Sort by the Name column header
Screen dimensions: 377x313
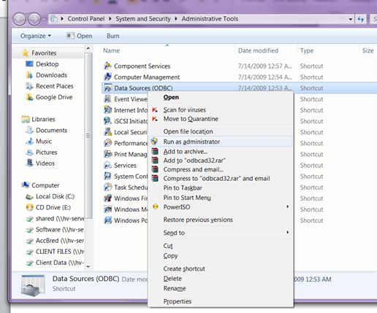(x=111, y=50)
